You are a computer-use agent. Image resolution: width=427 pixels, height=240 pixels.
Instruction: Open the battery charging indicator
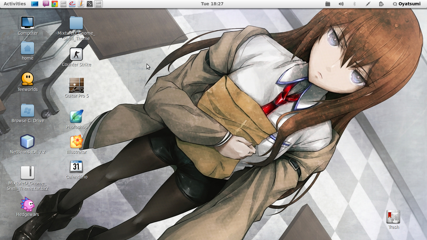point(381,4)
